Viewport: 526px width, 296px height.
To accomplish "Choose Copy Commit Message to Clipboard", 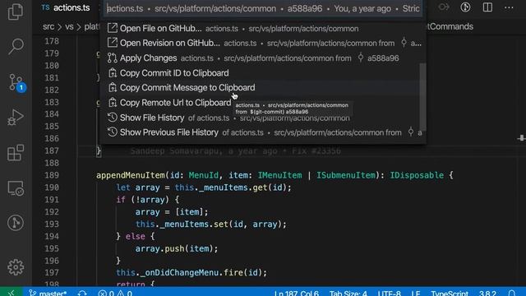I will (x=263, y=88).
